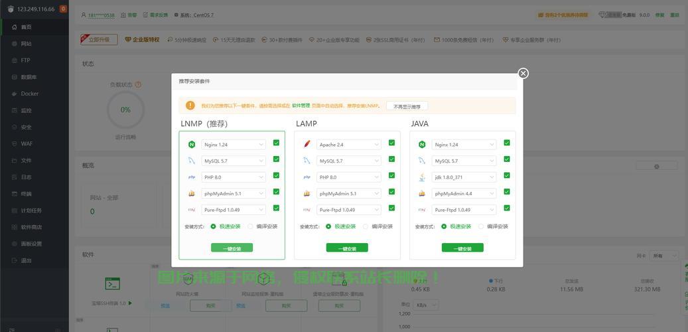This screenshot has height=332, width=688.
Task: Click the 网站 globe icon in sidebar
Action: point(14,44)
